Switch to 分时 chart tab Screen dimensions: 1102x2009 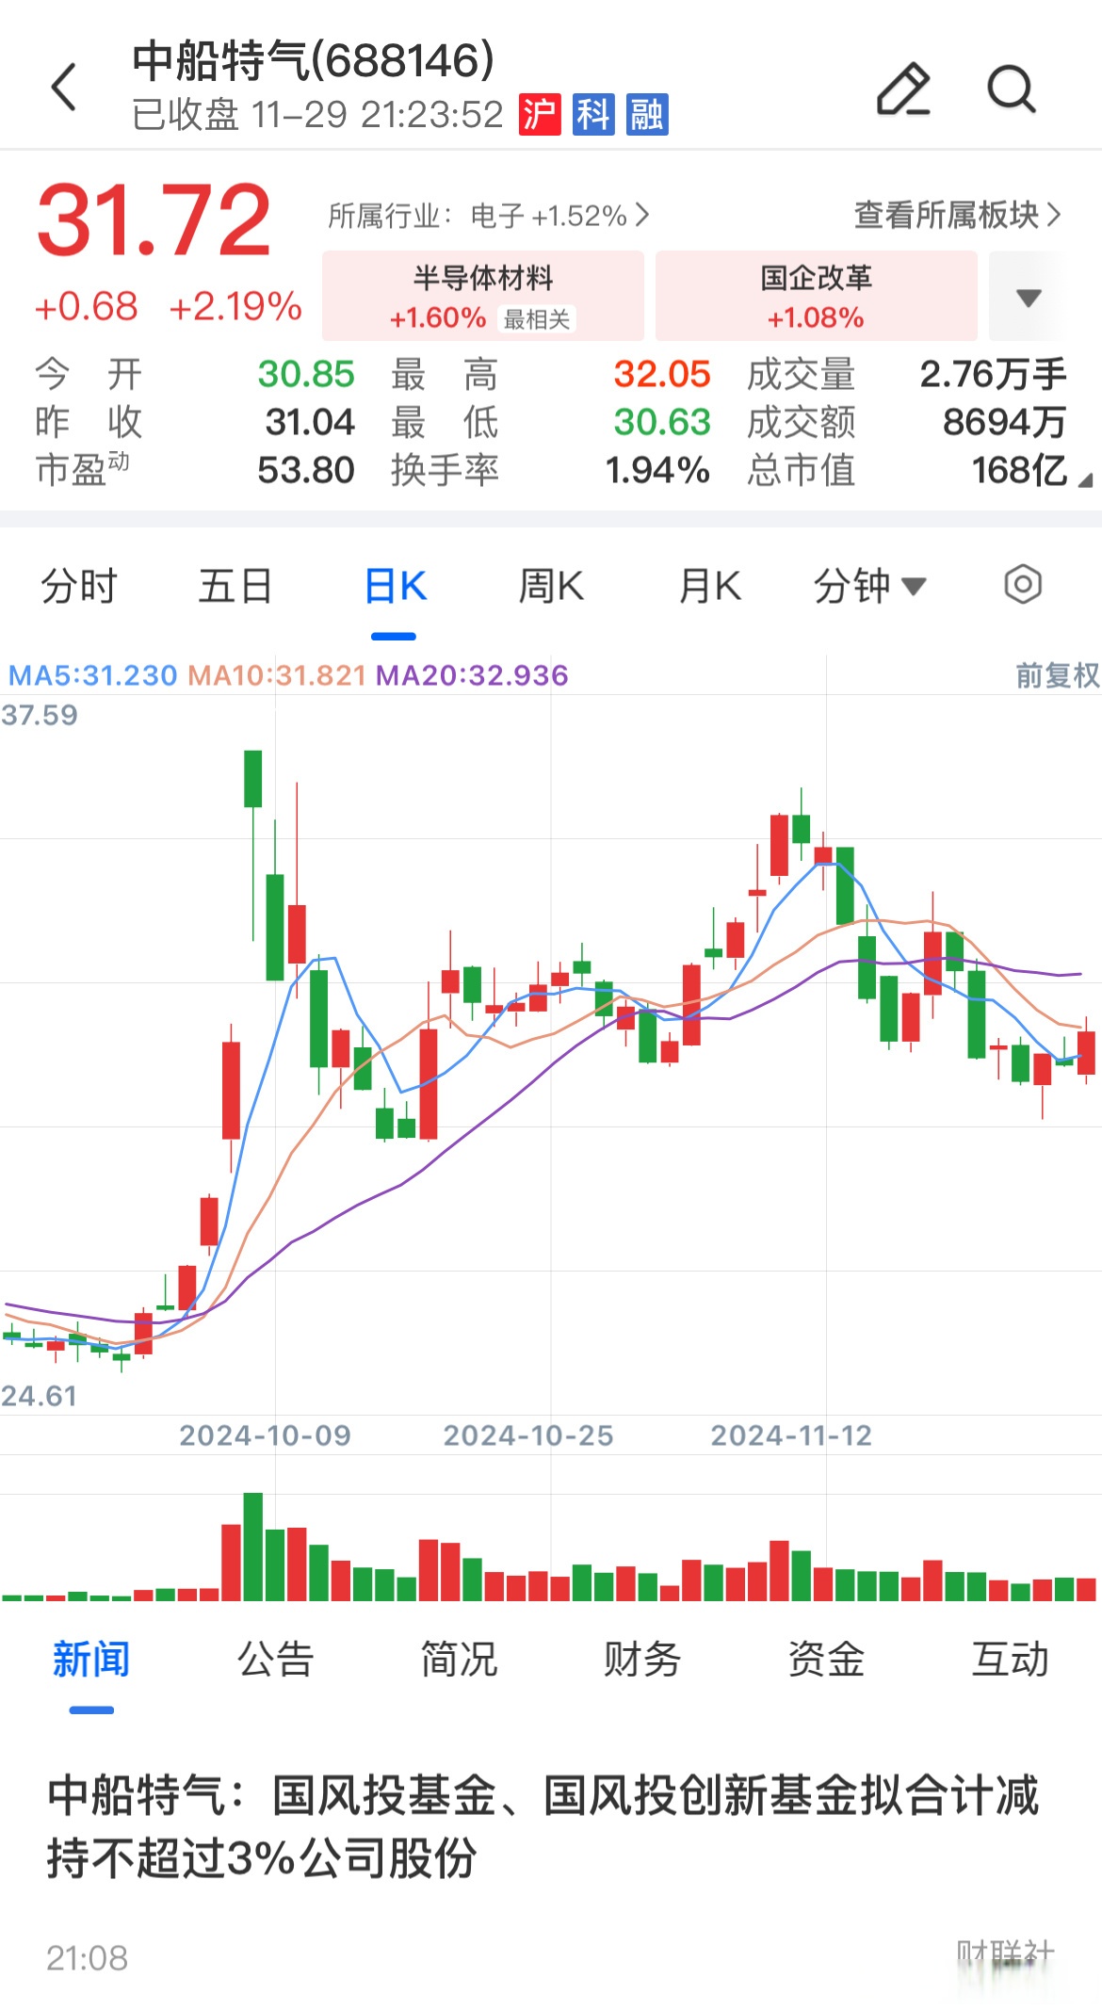click(79, 586)
